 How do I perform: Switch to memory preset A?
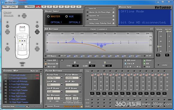coord(38,7)
